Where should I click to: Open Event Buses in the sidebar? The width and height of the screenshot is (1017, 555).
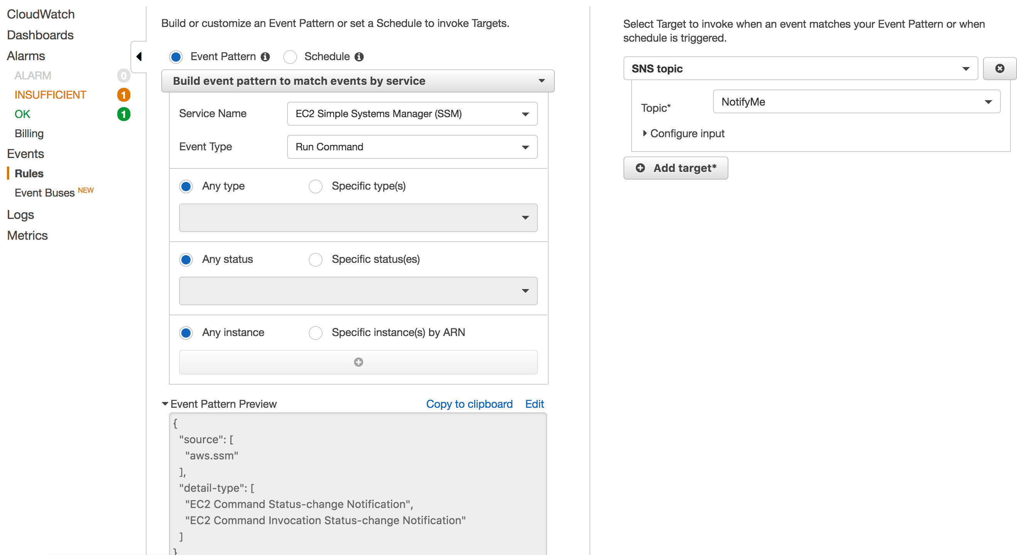click(45, 192)
